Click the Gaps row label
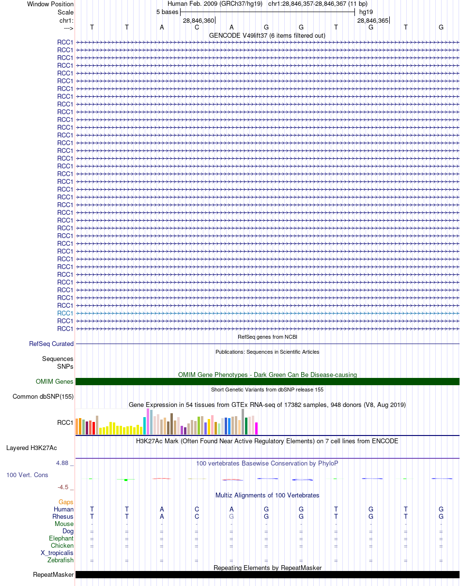The height and width of the screenshot is (586, 460). (66, 502)
